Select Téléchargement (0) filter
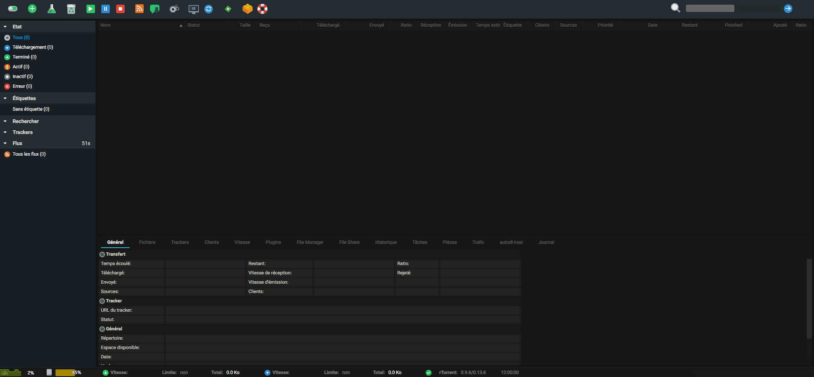 pos(33,47)
